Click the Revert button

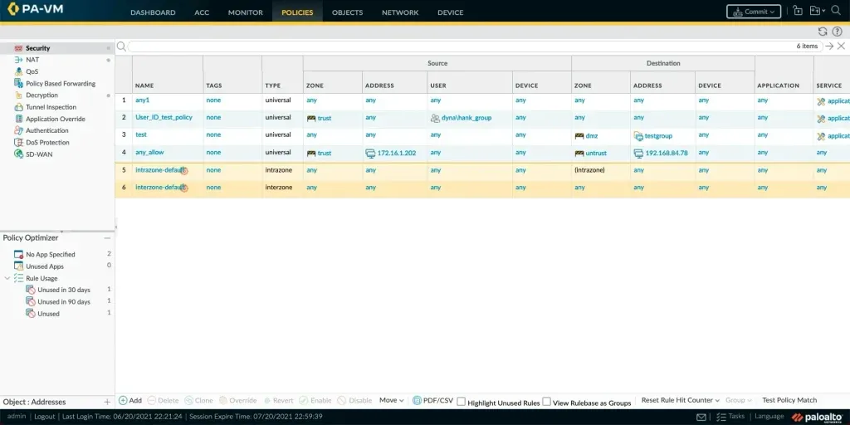point(279,401)
